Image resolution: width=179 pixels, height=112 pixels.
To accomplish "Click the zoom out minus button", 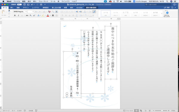I will pyautogui.click(x=154, y=111).
